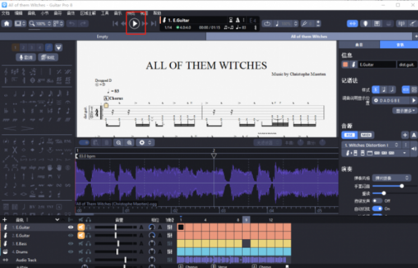Image resolution: width=418 pixels, height=268 pixels.
Task: Click the MIDI sound mode button
Action: click(x=366, y=135)
